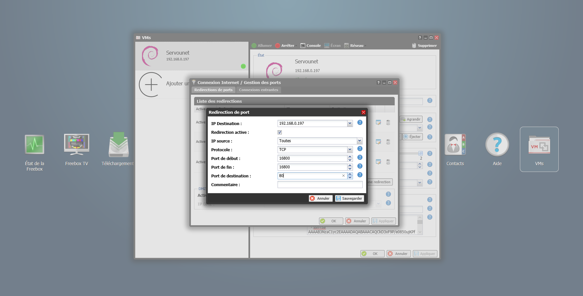Open État de la Freebox desktop icon
The height and width of the screenshot is (296, 583).
(35, 152)
